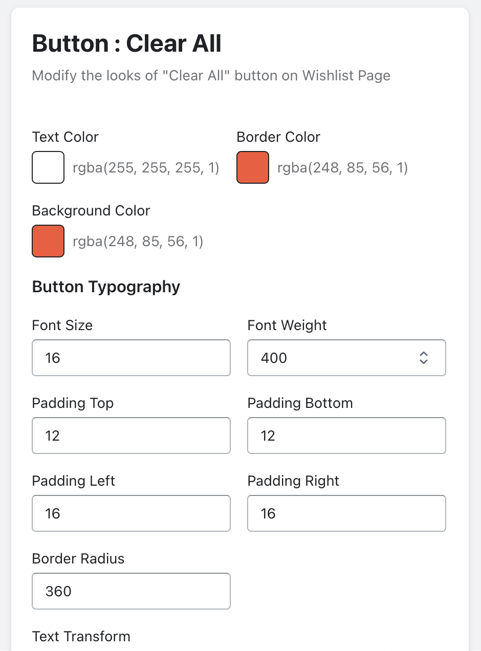Click into the Padding Top field
Screen dimensions: 481x651
click(131, 436)
